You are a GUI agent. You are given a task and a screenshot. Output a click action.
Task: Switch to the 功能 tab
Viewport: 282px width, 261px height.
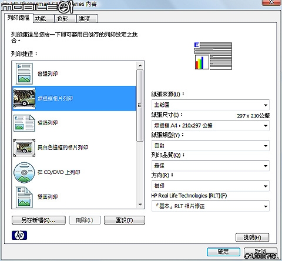tap(43, 19)
